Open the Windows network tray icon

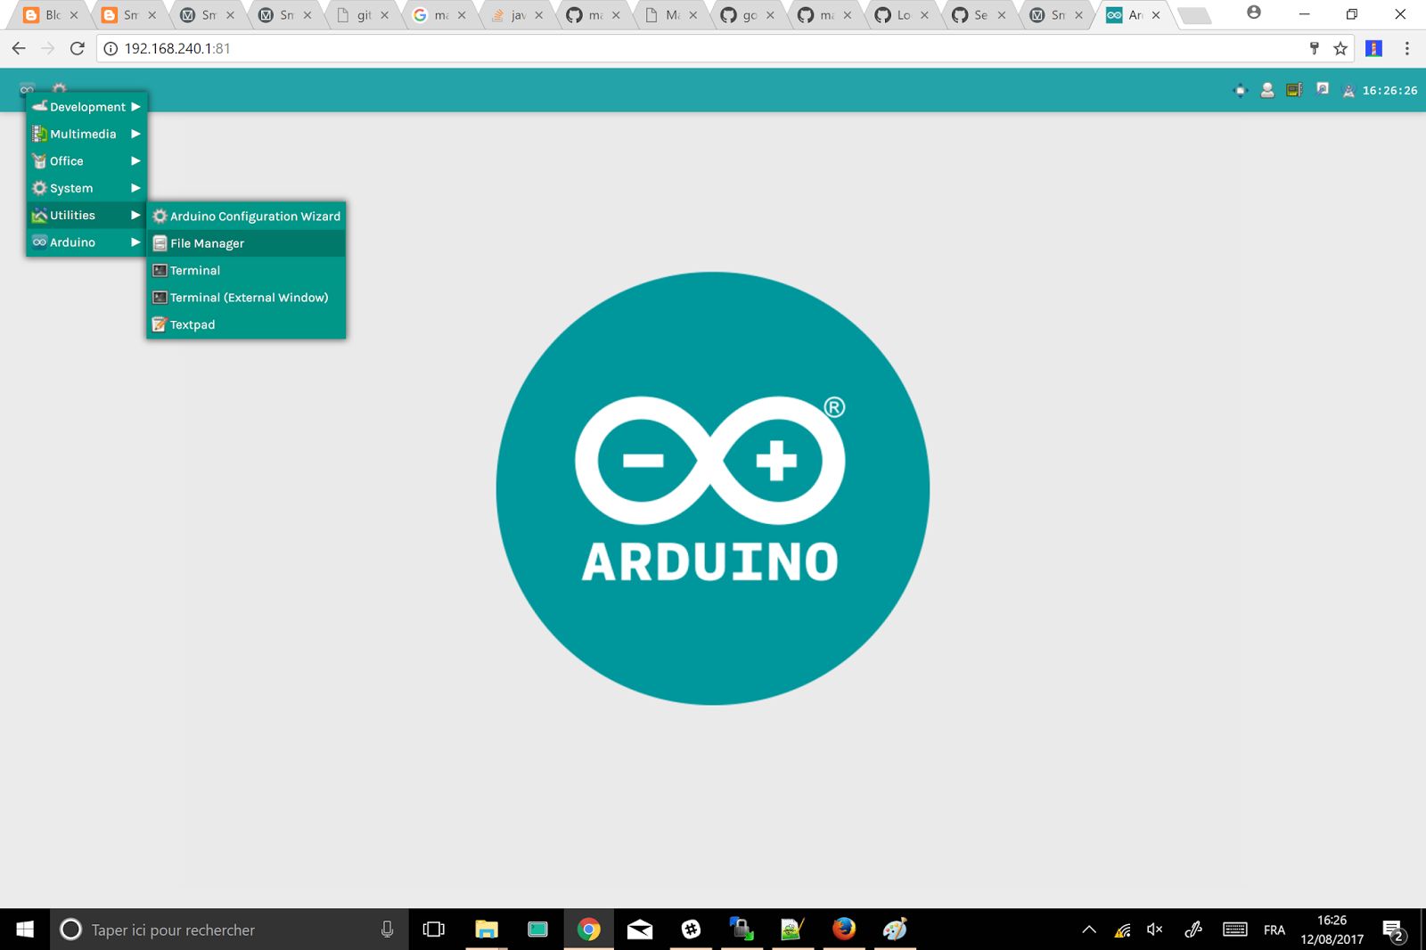pos(1122,930)
